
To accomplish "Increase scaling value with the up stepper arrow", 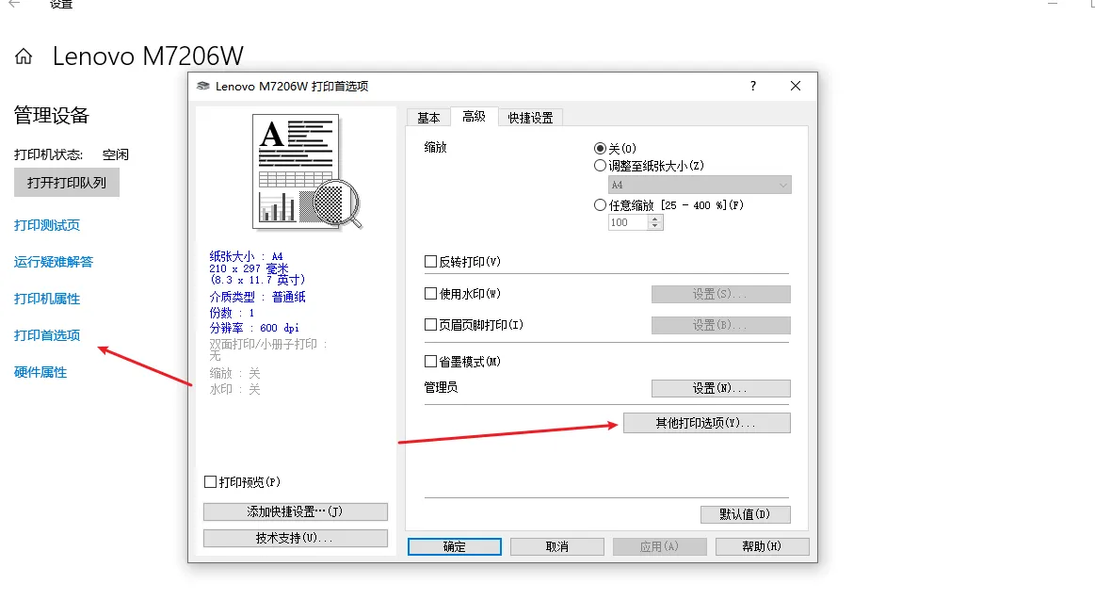I will [x=654, y=219].
